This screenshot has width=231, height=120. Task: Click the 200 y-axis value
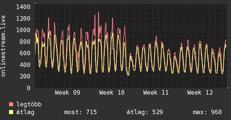pos(25,76)
